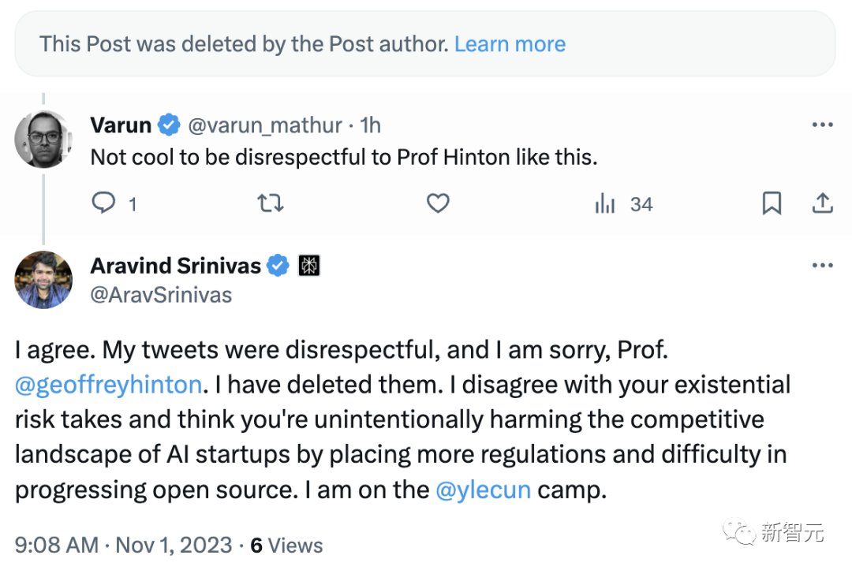Open the @geoffreyhinton mention link
Viewport: 852px width, 570px height.
pos(109,385)
